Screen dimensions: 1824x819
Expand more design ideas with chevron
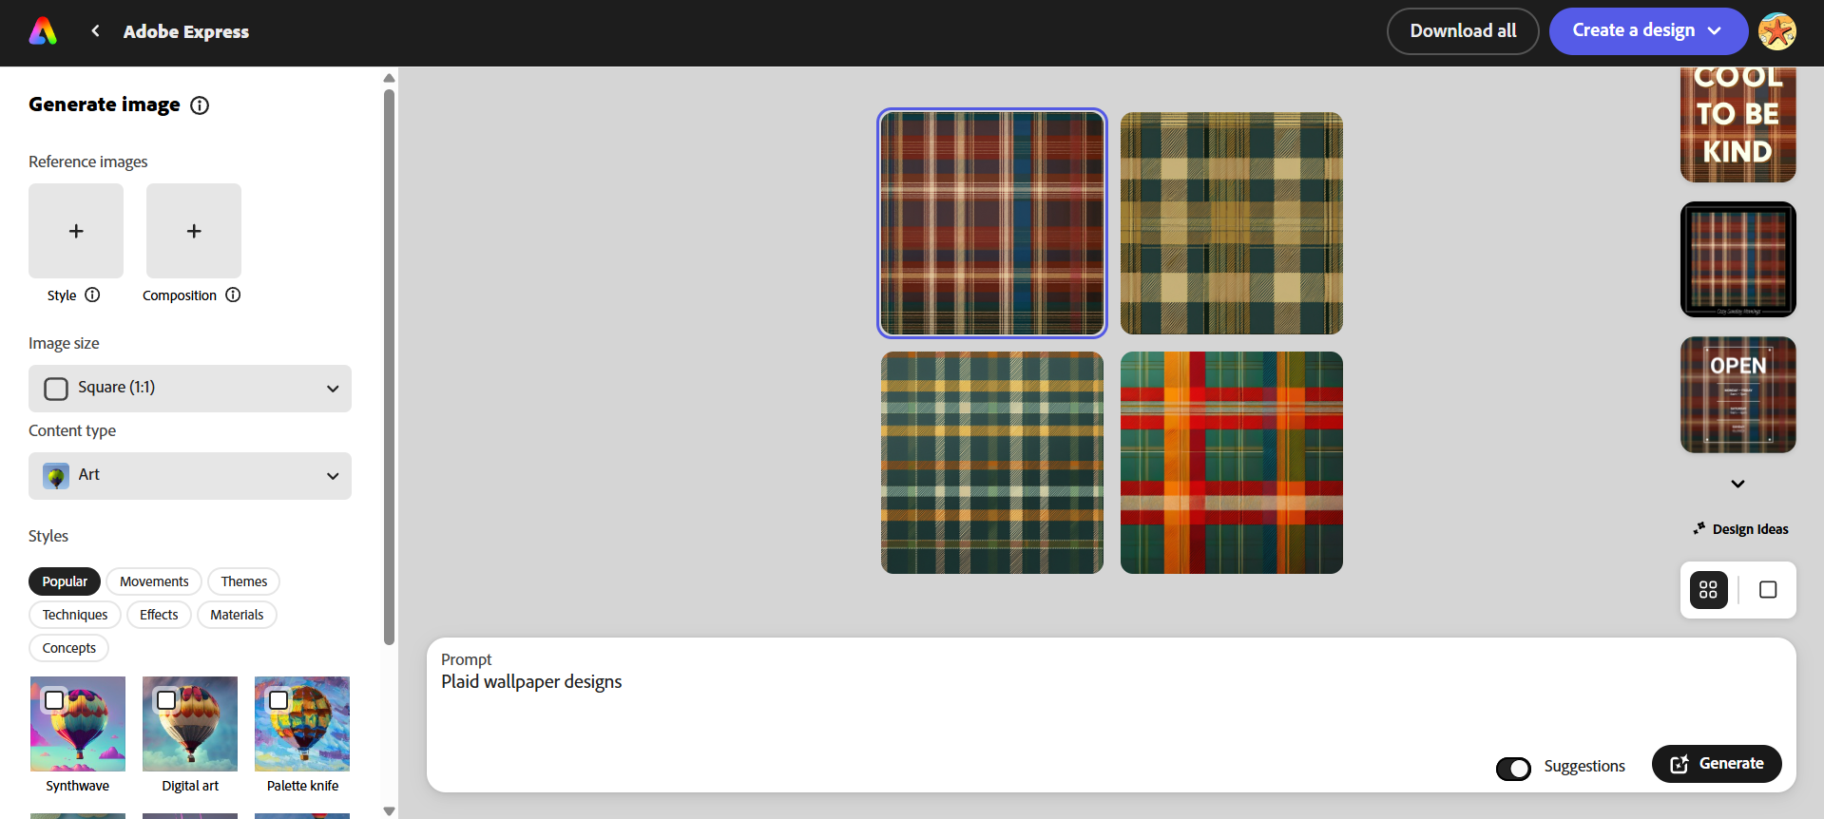click(x=1738, y=484)
